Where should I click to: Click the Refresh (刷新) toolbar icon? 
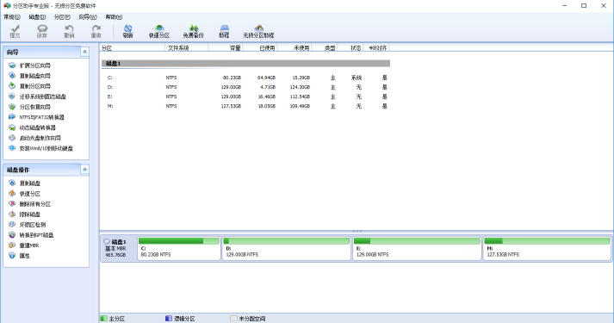pos(128,31)
